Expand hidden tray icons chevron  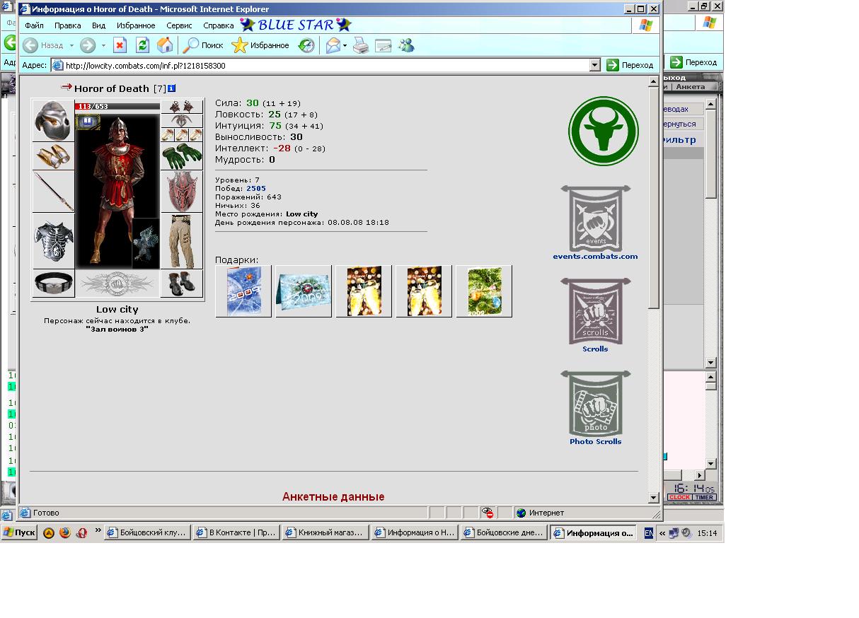pos(662,533)
